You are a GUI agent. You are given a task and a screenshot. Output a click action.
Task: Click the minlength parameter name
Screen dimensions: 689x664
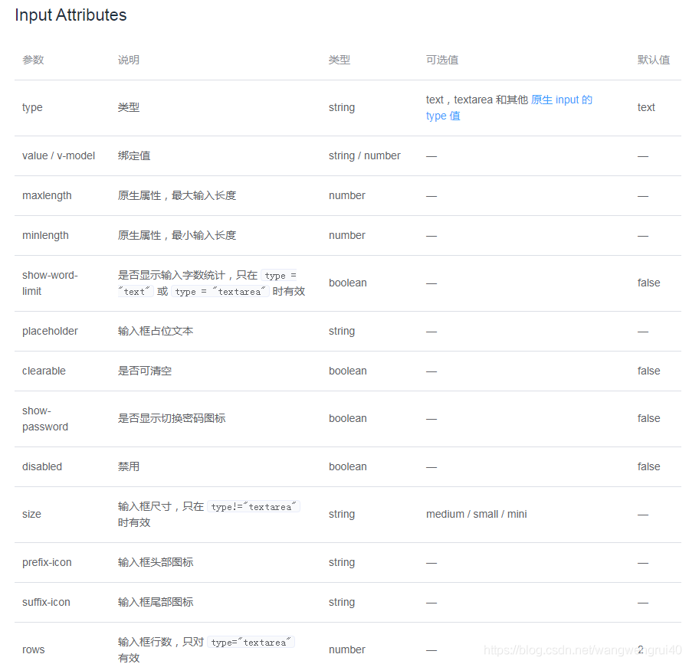click(x=45, y=235)
